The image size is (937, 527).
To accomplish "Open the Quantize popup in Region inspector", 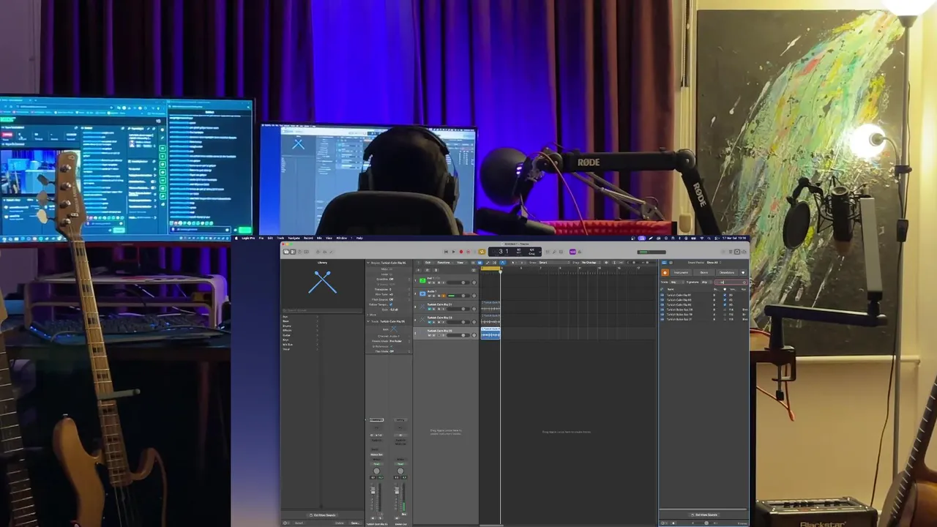I will point(401,279).
